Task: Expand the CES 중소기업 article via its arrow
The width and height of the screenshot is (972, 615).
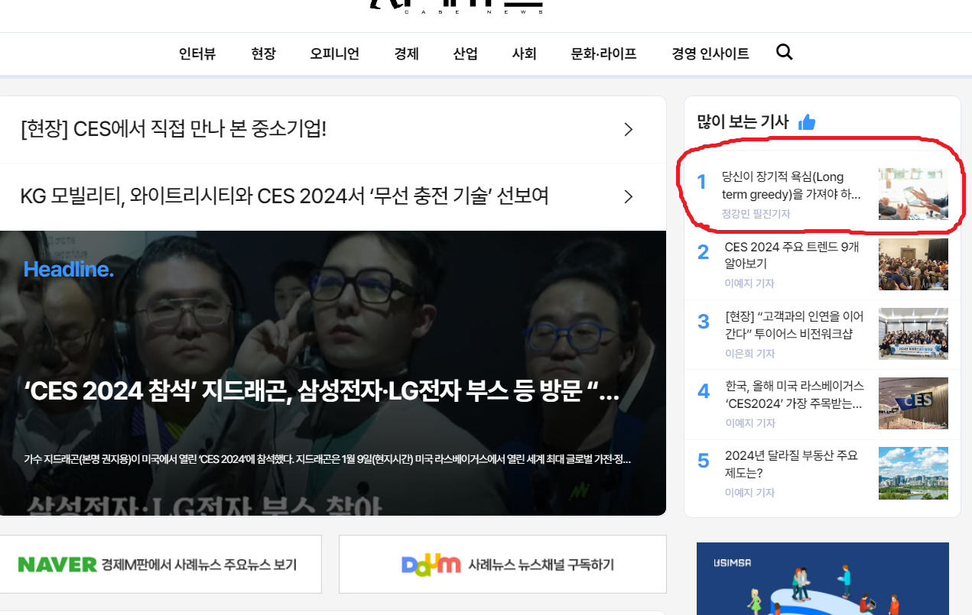Action: 629,129
